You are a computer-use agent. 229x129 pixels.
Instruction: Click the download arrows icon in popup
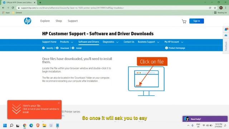16,109
